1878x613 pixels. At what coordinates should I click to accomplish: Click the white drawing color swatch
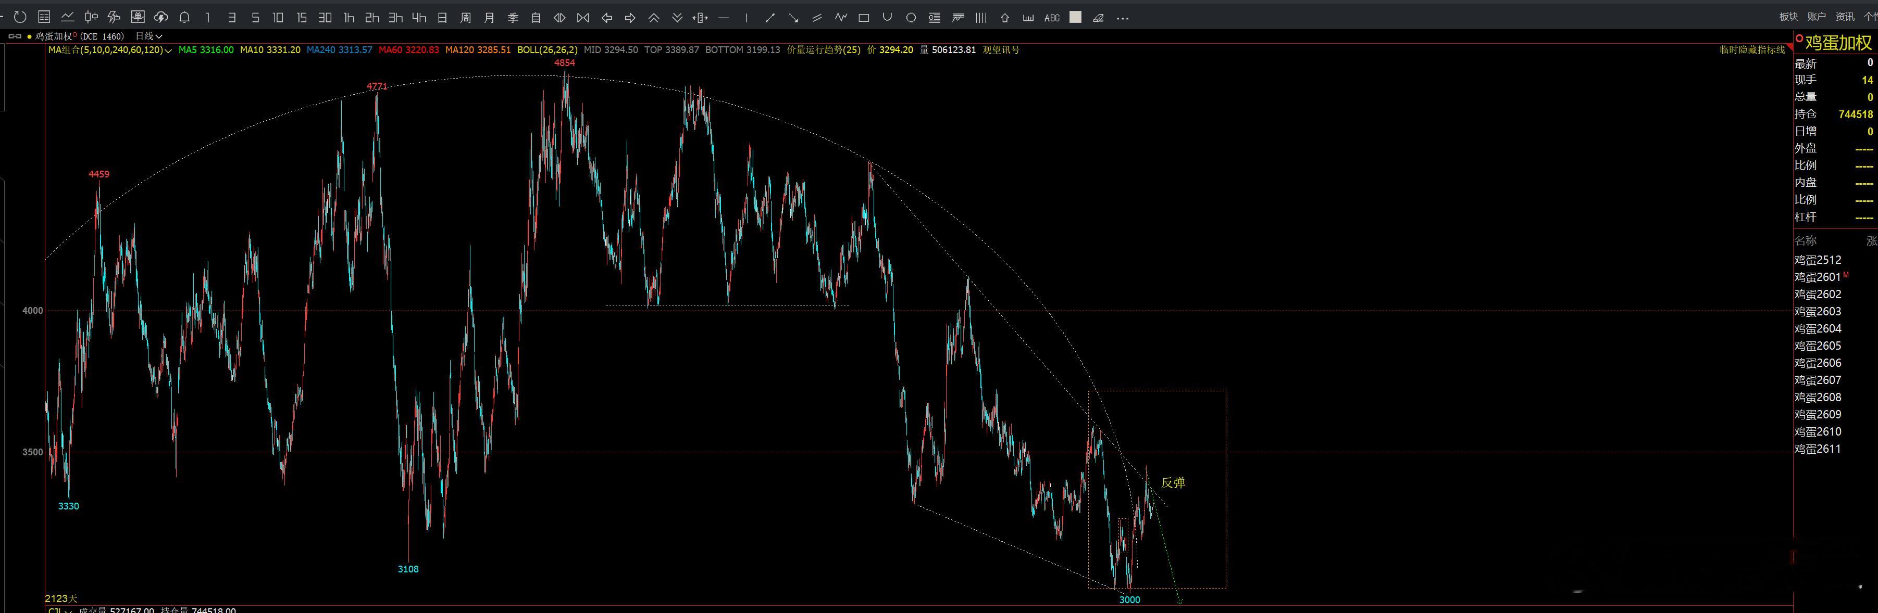[1075, 18]
